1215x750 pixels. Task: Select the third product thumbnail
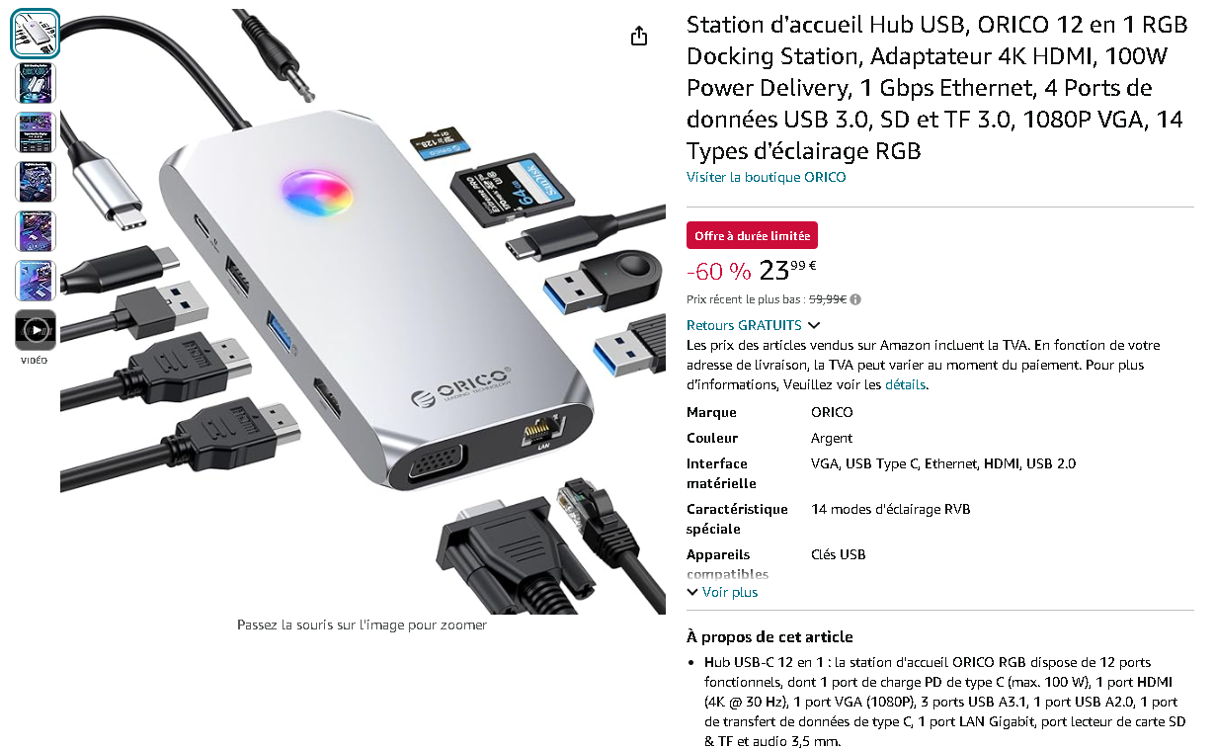point(36,132)
